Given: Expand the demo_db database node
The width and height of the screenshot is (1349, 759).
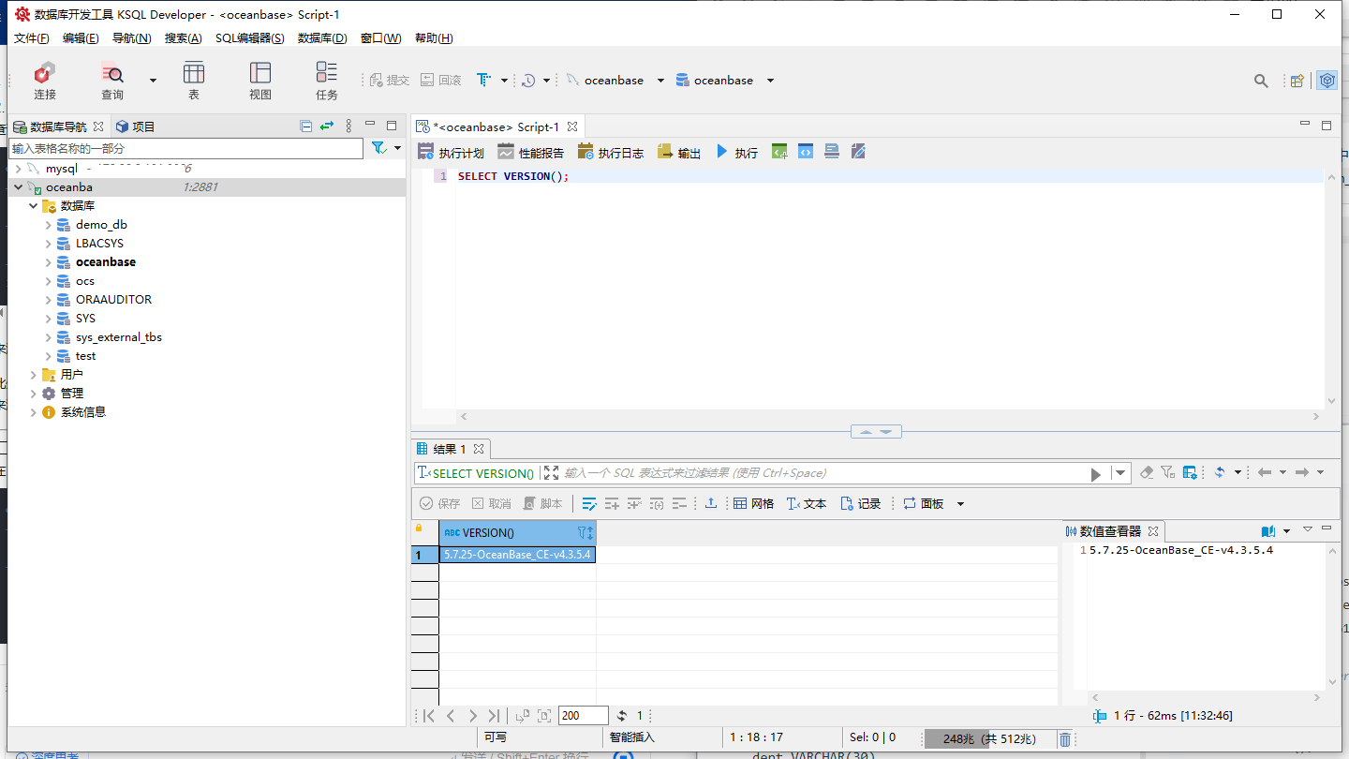Looking at the screenshot, I should tap(49, 225).
